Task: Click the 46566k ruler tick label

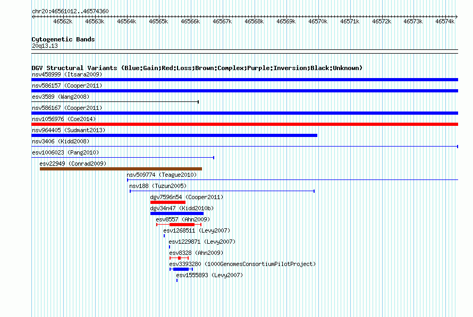Action: (x=190, y=21)
